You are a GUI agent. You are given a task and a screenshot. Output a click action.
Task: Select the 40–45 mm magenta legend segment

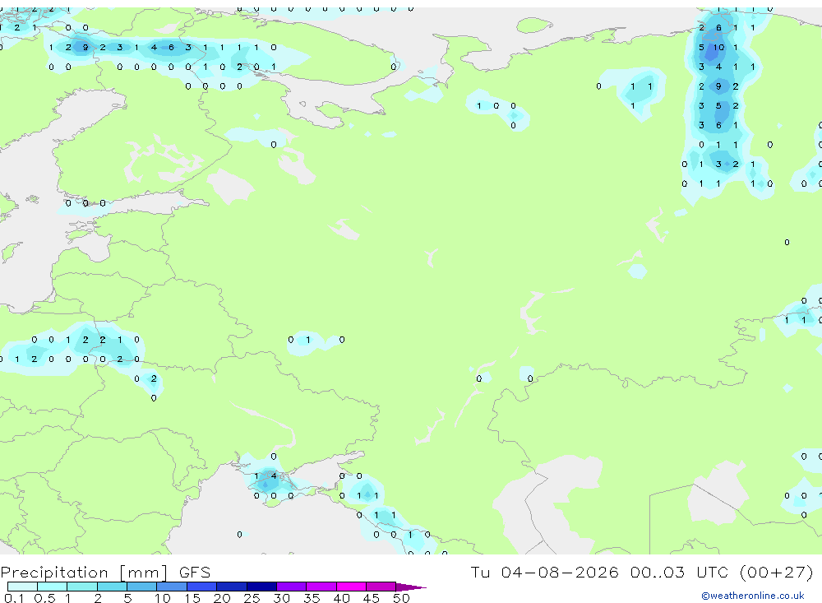coord(351,587)
